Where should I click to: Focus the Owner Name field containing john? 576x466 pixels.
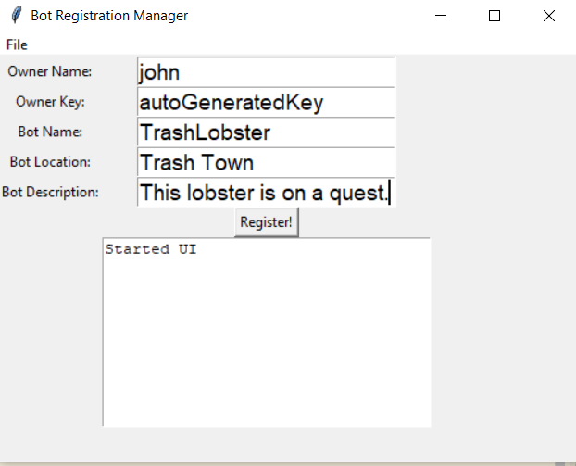pyautogui.click(x=267, y=72)
